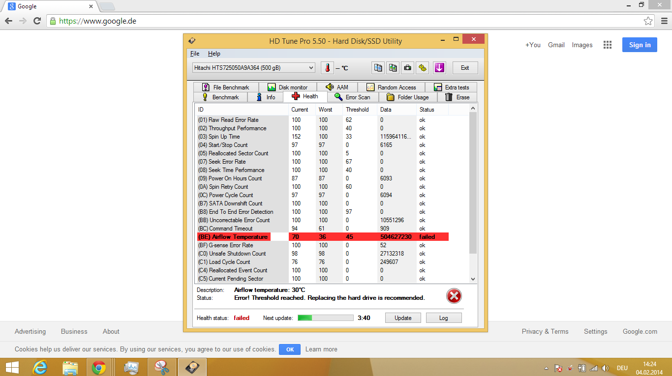
Task: Open the Gmail link
Action: pos(556,45)
